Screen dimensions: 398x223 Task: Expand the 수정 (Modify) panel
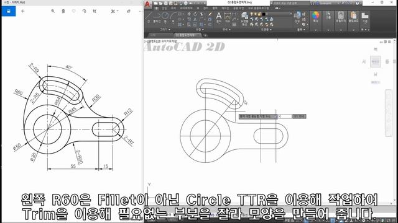pyautogui.click(x=200, y=30)
